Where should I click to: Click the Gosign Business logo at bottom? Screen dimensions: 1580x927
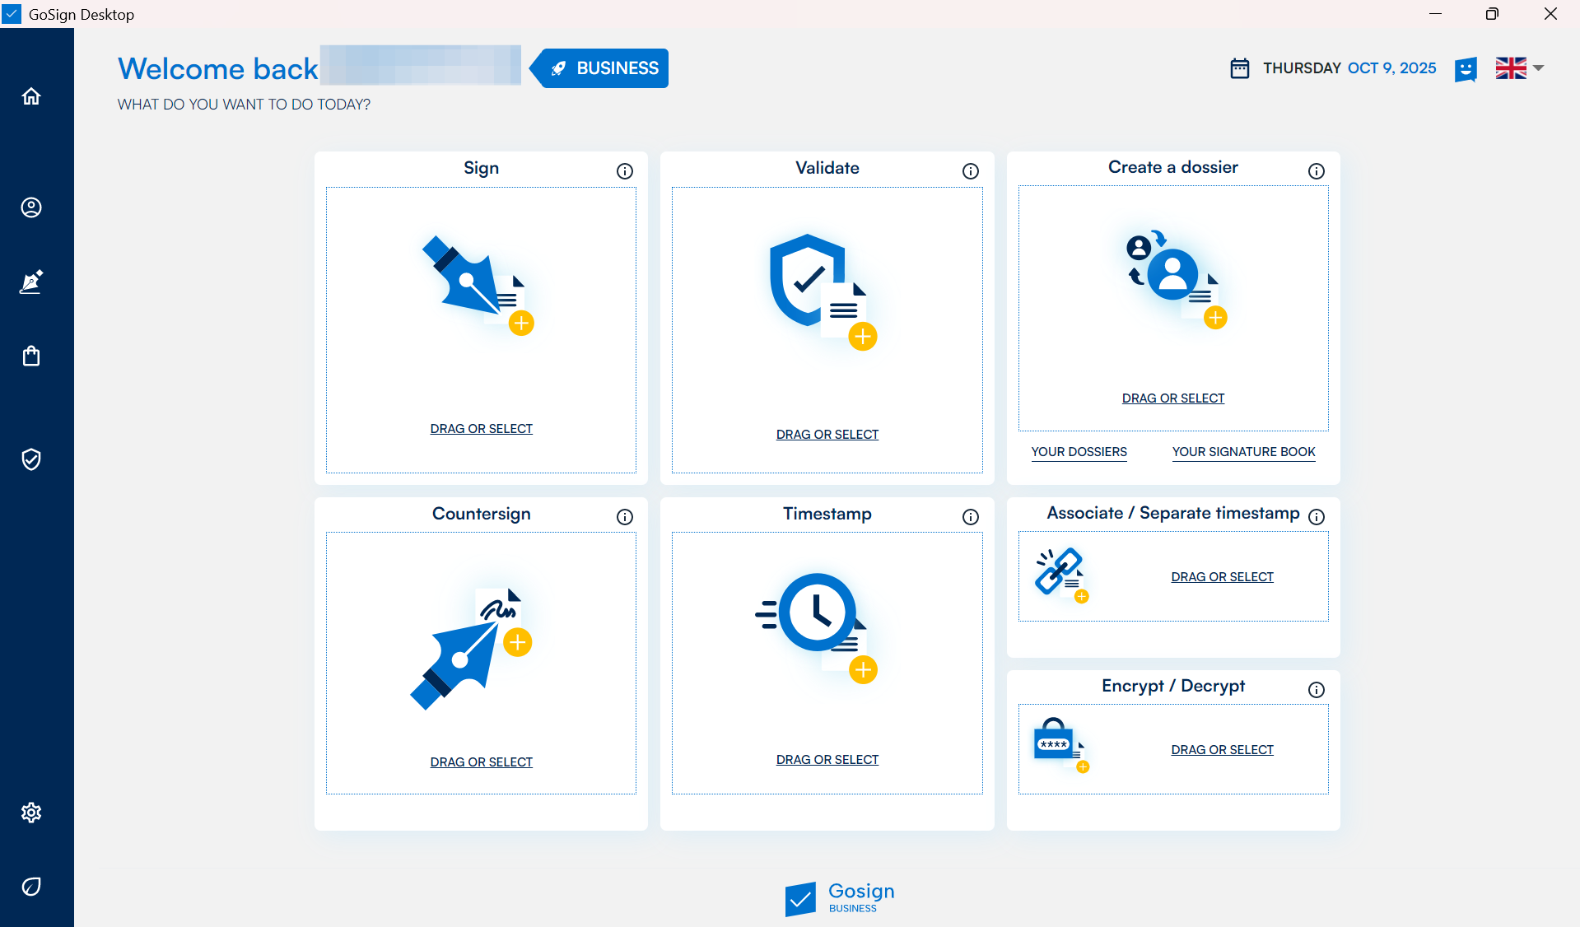[x=840, y=898]
